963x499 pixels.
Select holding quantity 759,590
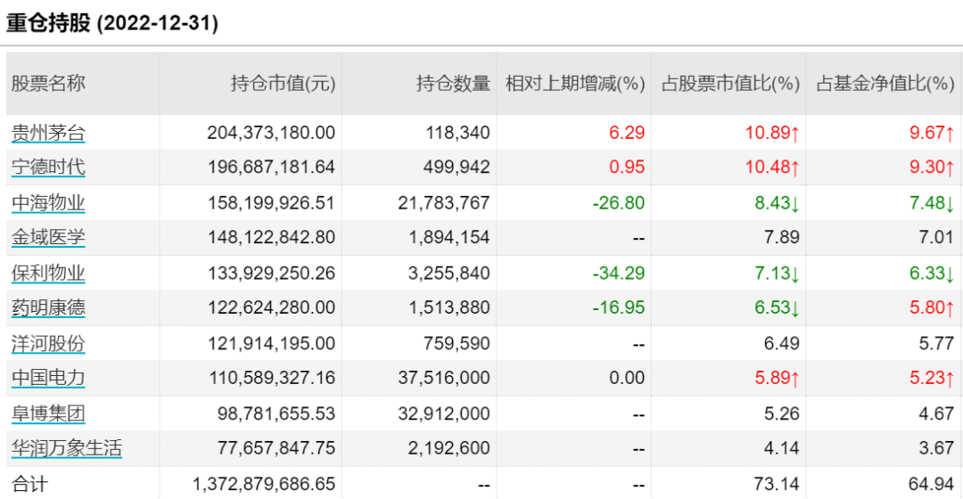point(457,343)
